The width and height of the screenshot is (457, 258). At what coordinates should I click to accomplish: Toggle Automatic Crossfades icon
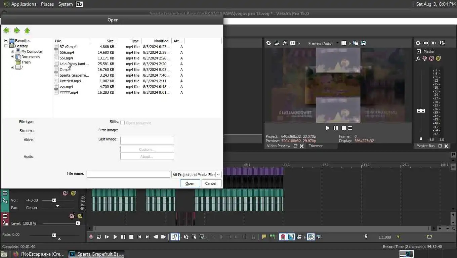[x=291, y=237]
